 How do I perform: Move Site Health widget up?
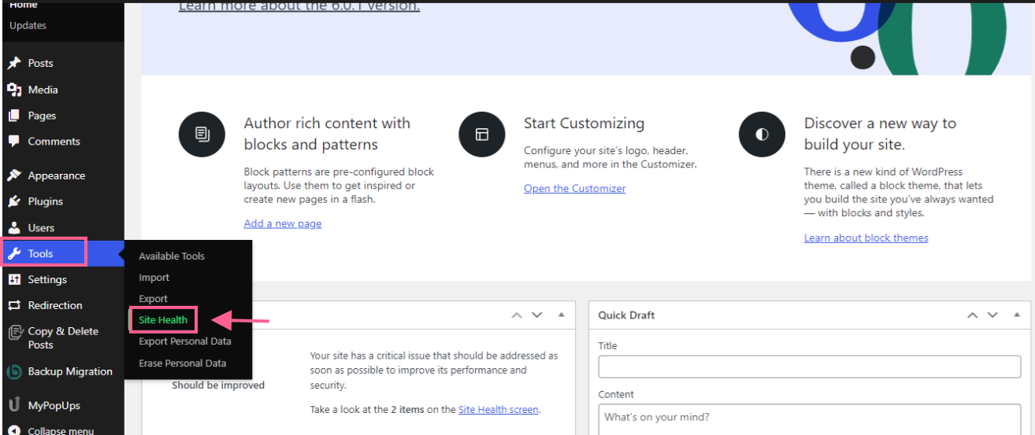(x=517, y=315)
